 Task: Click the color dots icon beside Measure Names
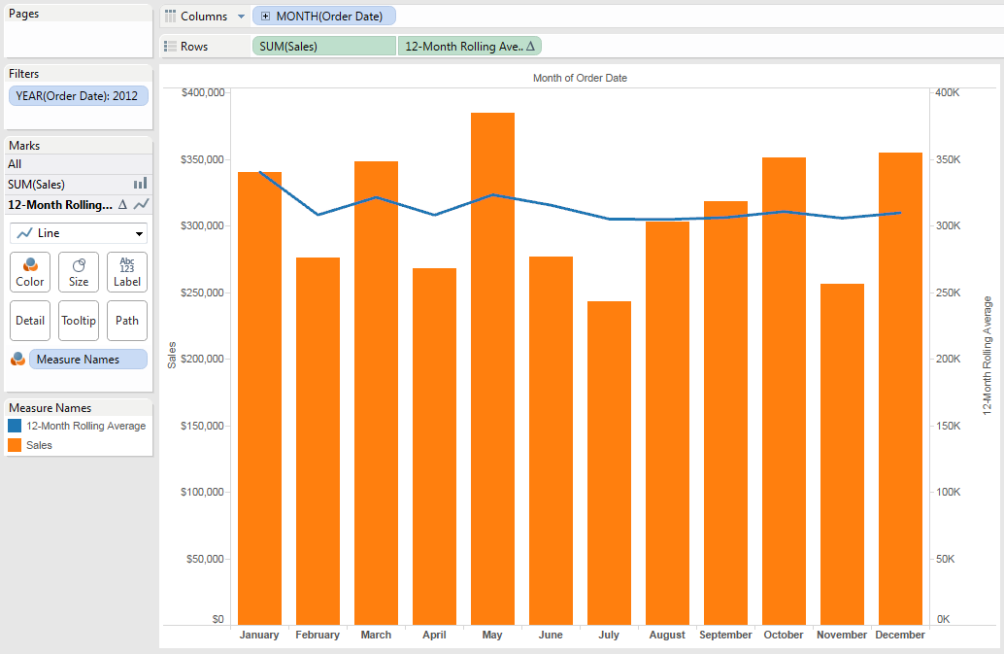pyautogui.click(x=17, y=360)
